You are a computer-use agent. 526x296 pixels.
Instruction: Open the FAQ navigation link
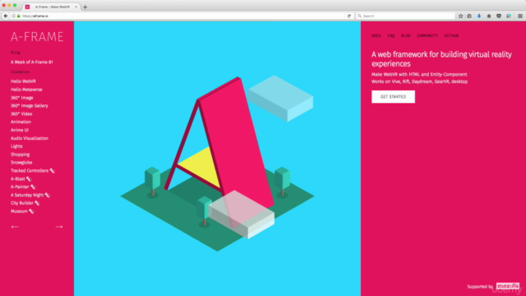pos(391,35)
